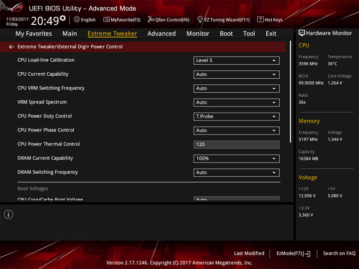Click the 1.344 V memory voltage value
Image resolution: width=359 pixels, height=269 pixels.
335,139
